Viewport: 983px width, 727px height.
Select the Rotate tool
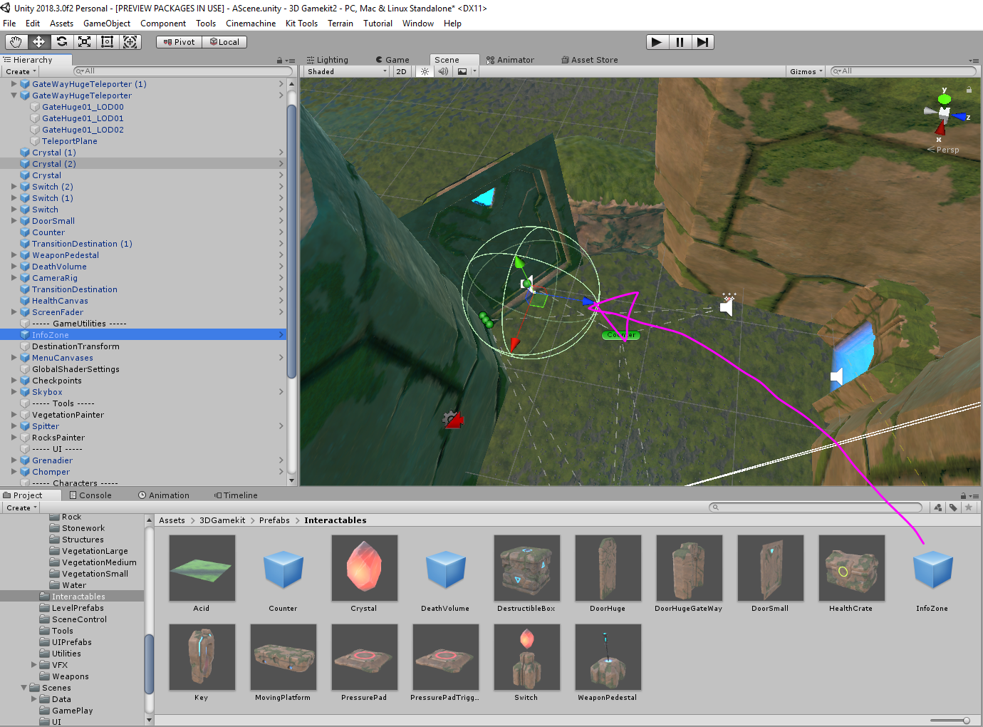(x=62, y=42)
